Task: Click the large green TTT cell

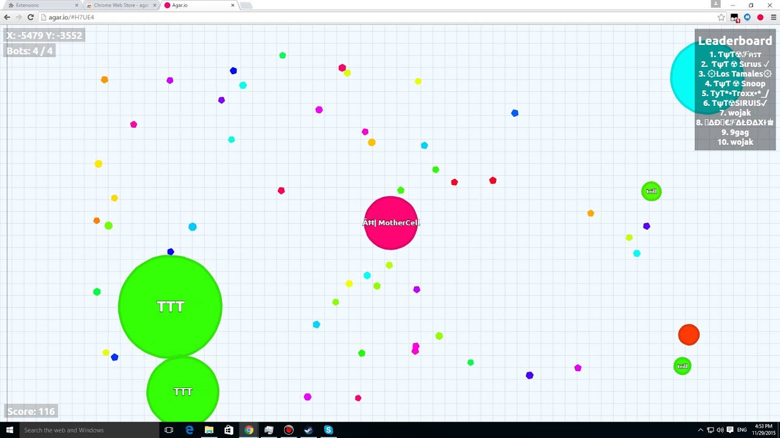Action: (170, 306)
